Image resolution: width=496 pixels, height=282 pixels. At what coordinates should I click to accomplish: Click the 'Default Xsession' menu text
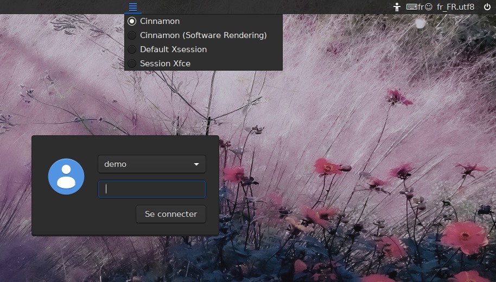(x=173, y=49)
